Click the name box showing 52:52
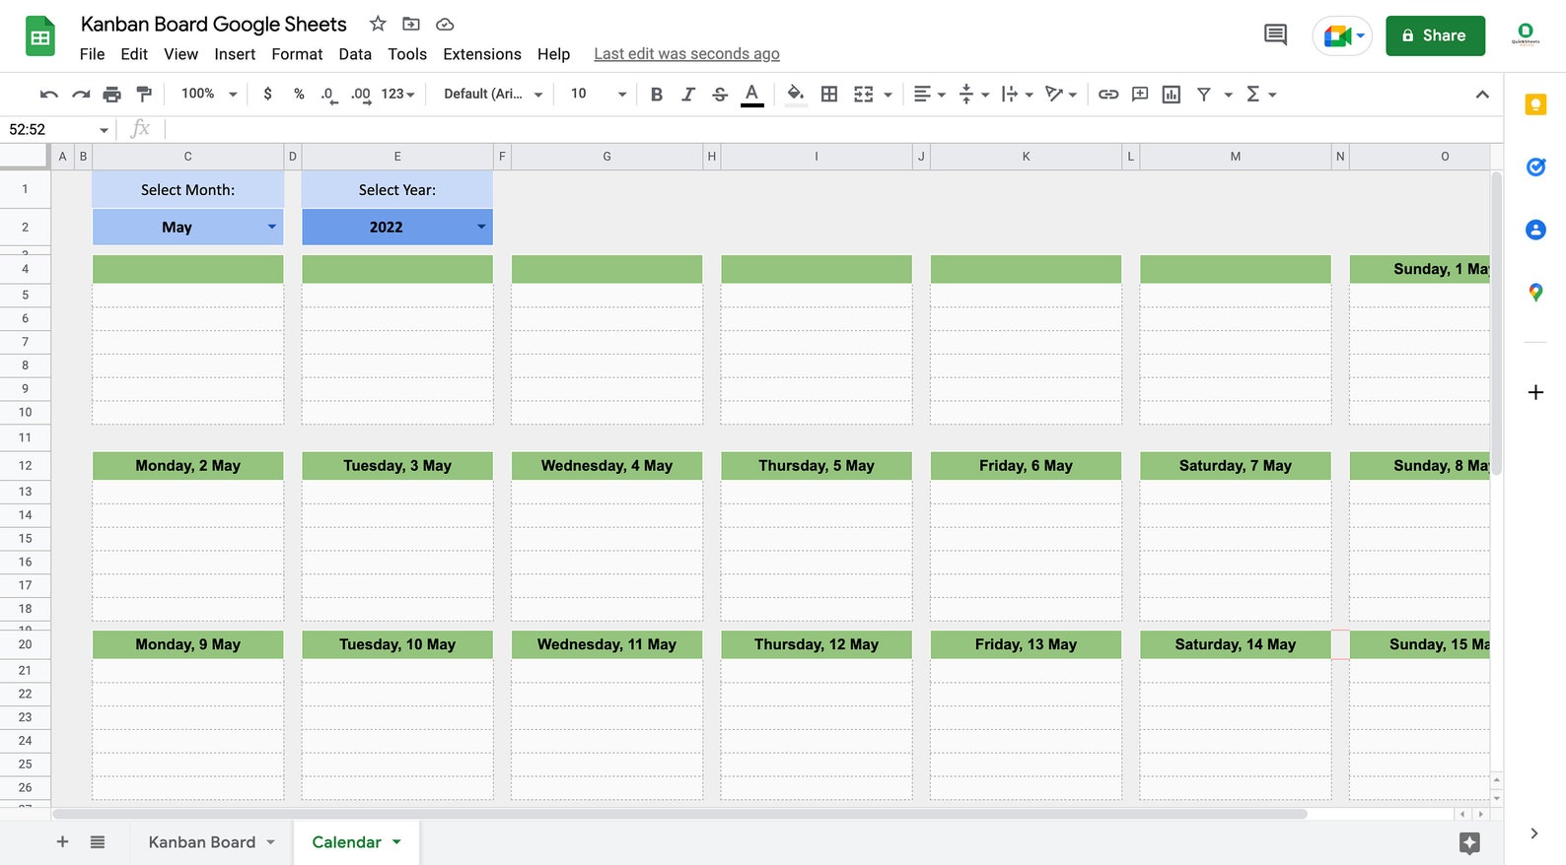 tap(57, 129)
